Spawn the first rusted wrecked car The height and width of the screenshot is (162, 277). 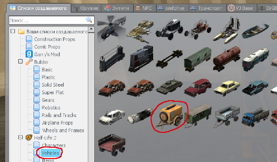coord(112,88)
